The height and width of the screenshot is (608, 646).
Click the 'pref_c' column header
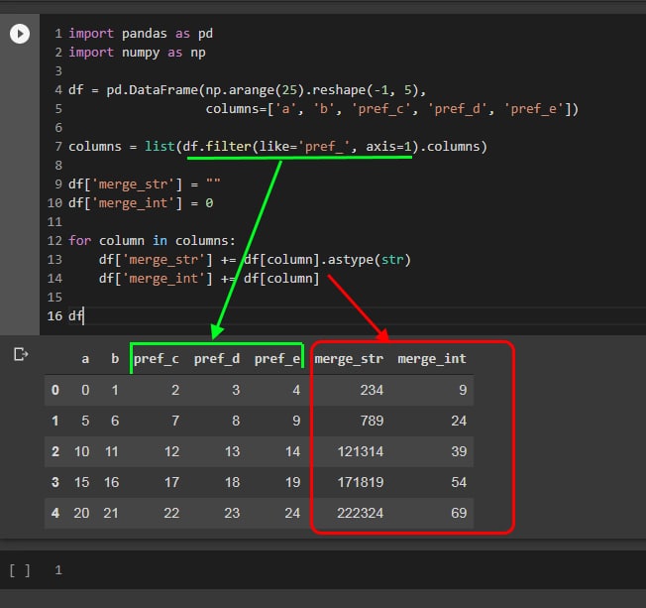click(157, 359)
